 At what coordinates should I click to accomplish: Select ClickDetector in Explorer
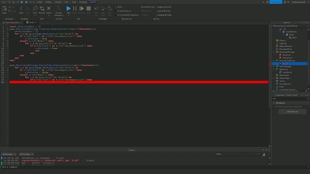click(x=291, y=31)
